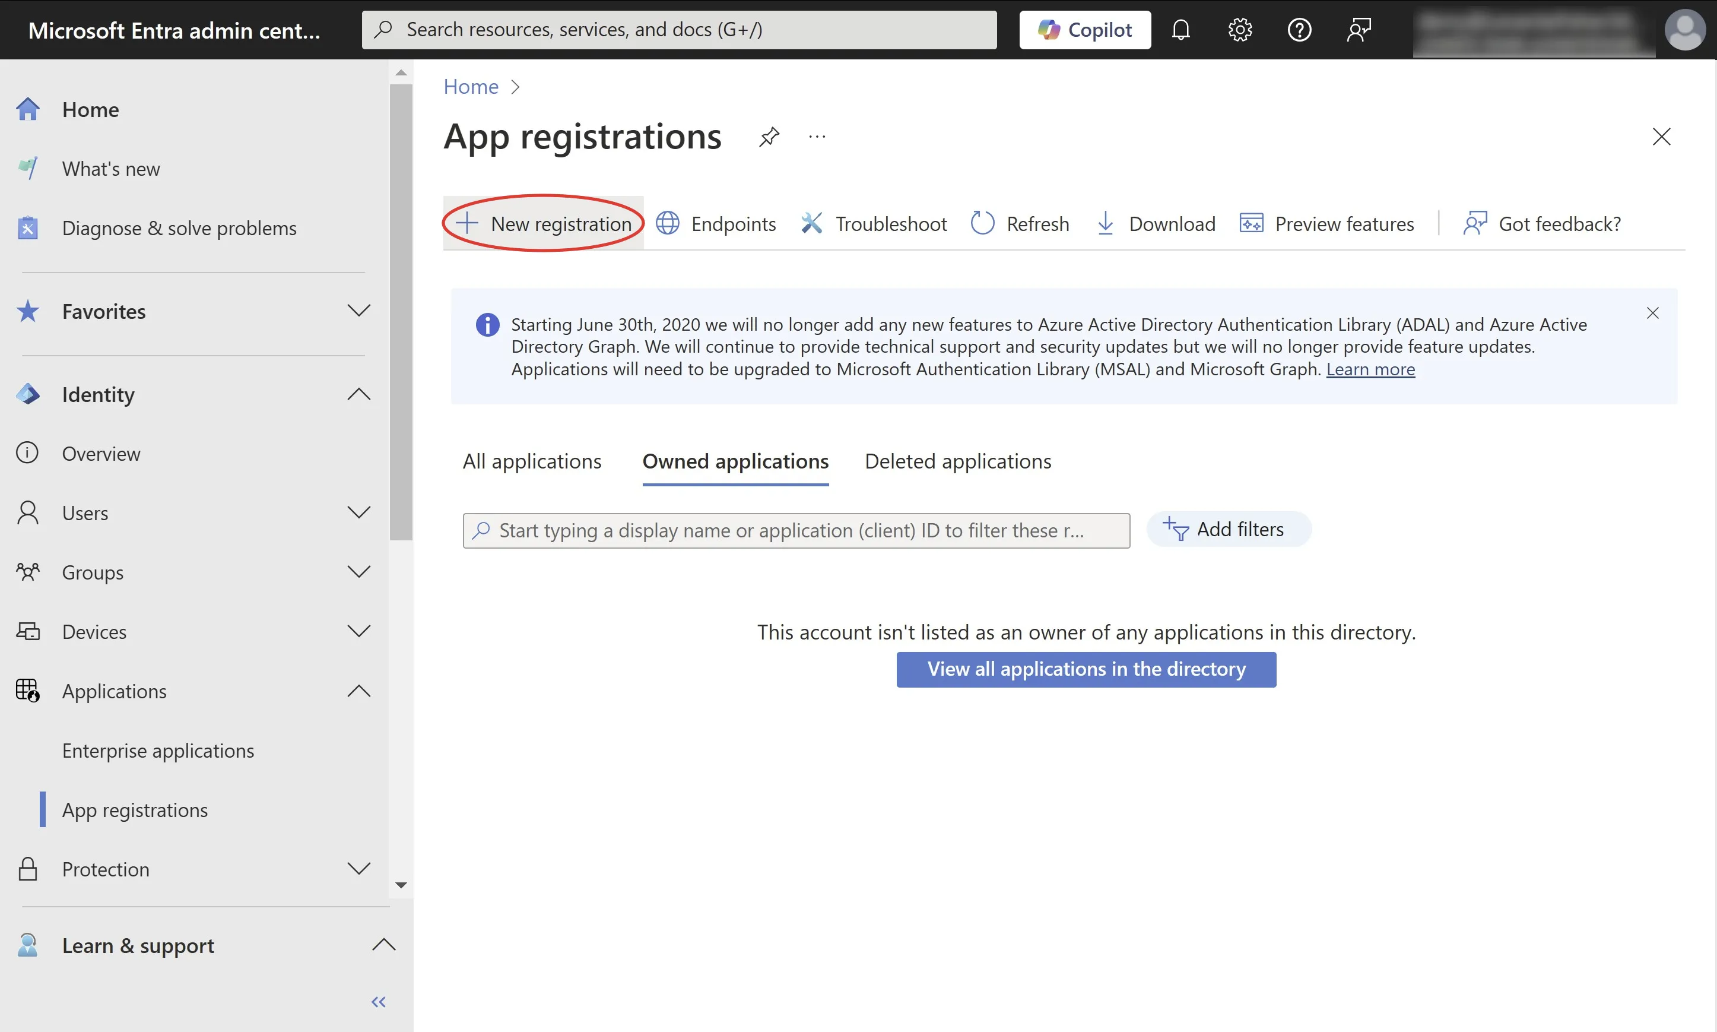Click the help question mark icon
The image size is (1717, 1032).
coord(1299,30)
